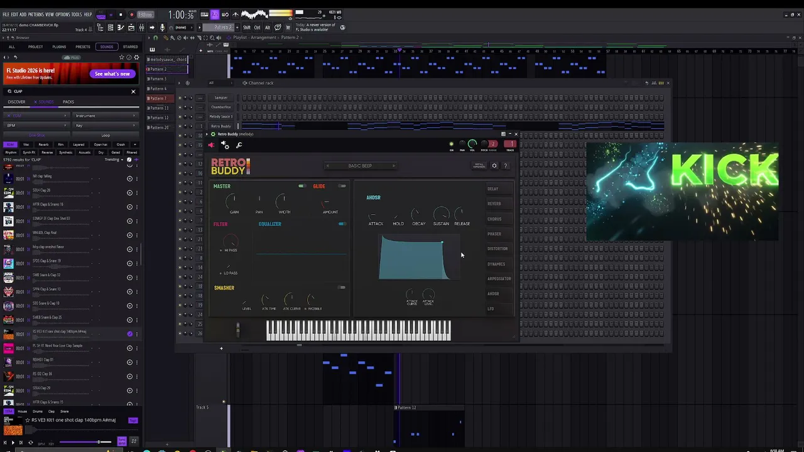Open the ARPEGGIATOR tab in Retro Buddy
The width and height of the screenshot is (804, 452).
point(499,279)
